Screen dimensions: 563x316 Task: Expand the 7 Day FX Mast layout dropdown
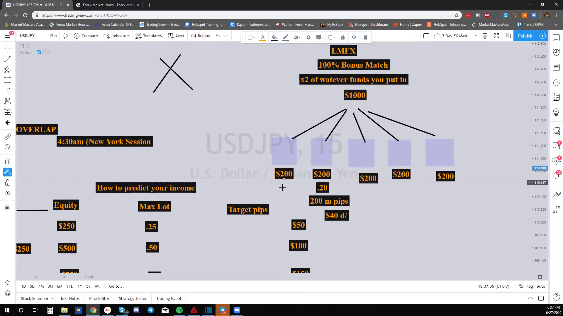[x=476, y=36]
